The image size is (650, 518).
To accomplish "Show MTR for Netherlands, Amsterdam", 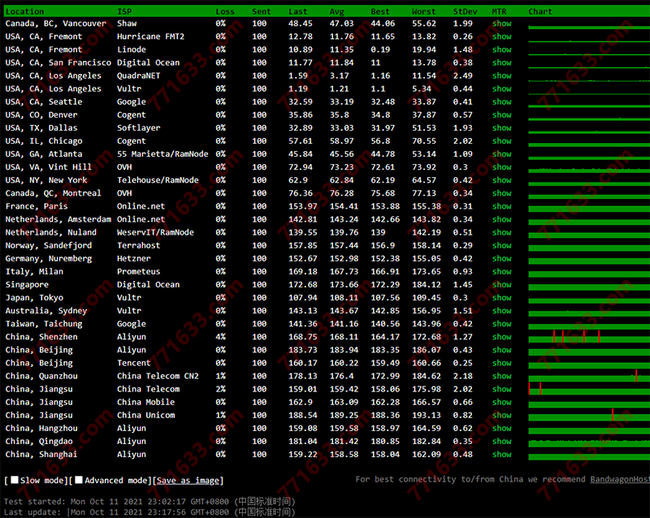I will point(501,219).
